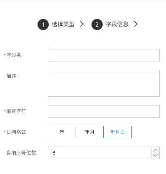Focus the 字段名 input field
This screenshot has width=166, height=174.
tap(104, 55)
